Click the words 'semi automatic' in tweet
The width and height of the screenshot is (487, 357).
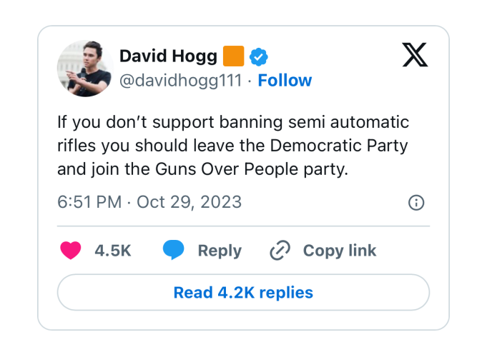pos(348,122)
